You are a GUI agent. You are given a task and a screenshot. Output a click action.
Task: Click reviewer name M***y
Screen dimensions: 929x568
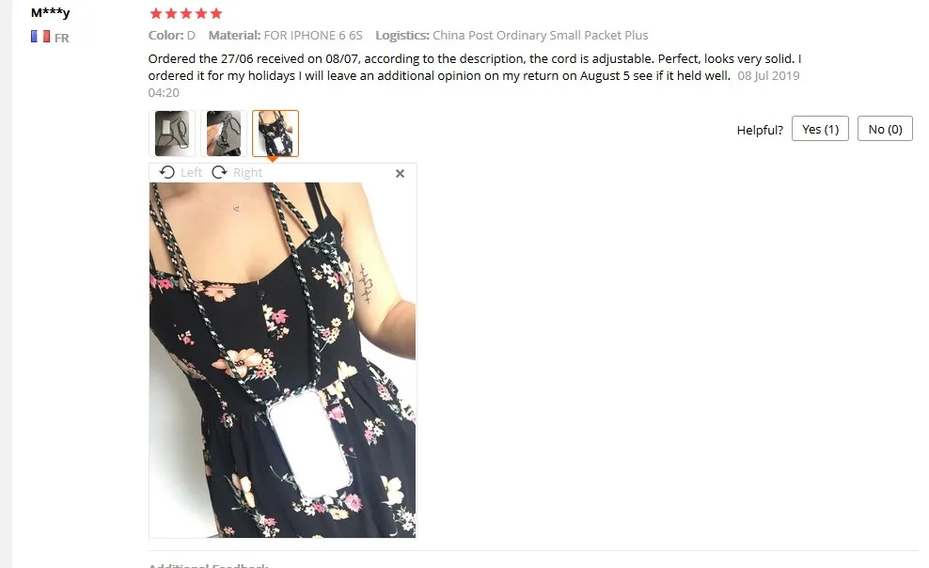pyautogui.click(x=51, y=12)
